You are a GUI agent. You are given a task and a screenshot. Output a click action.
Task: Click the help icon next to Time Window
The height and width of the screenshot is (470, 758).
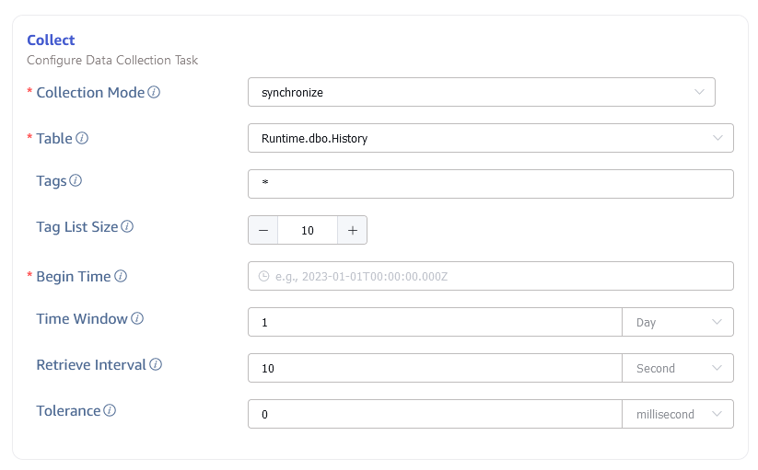click(x=137, y=319)
